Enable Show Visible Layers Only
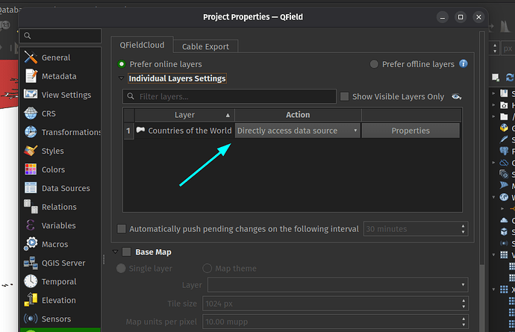This screenshot has height=332, width=515. coord(345,96)
